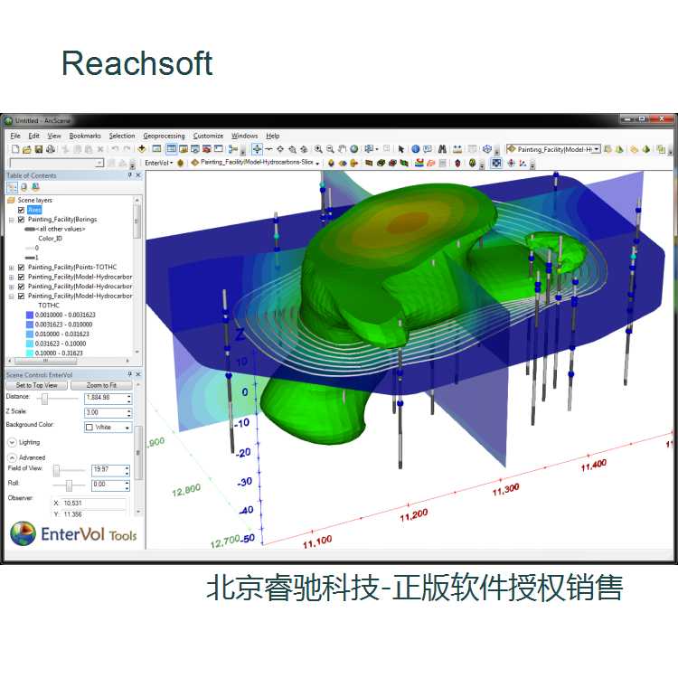Image resolution: width=678 pixels, height=678 pixels.
Task: Click the List By Drawing Order icon
Action: (12, 187)
